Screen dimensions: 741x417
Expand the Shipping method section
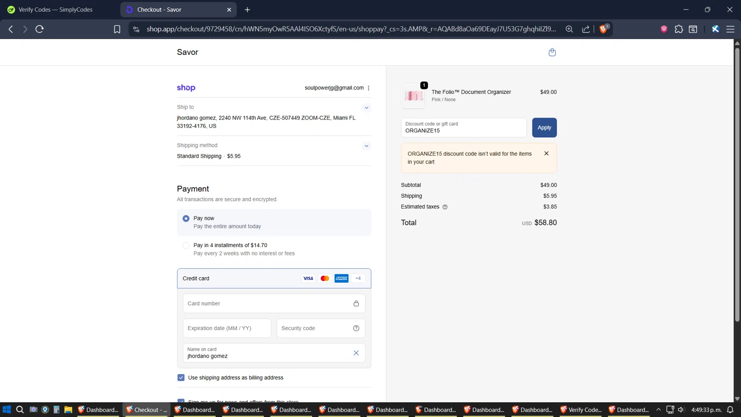coord(367,146)
